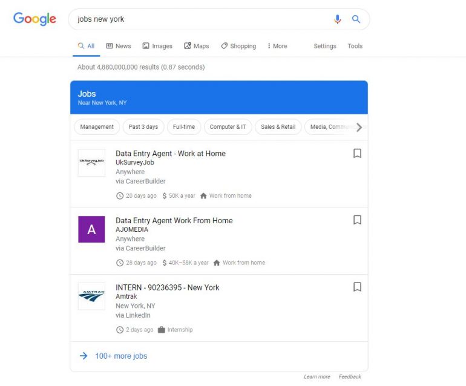This screenshot has height=386, width=466.
Task: Click the blue search magnifier button
Action: tap(356, 19)
